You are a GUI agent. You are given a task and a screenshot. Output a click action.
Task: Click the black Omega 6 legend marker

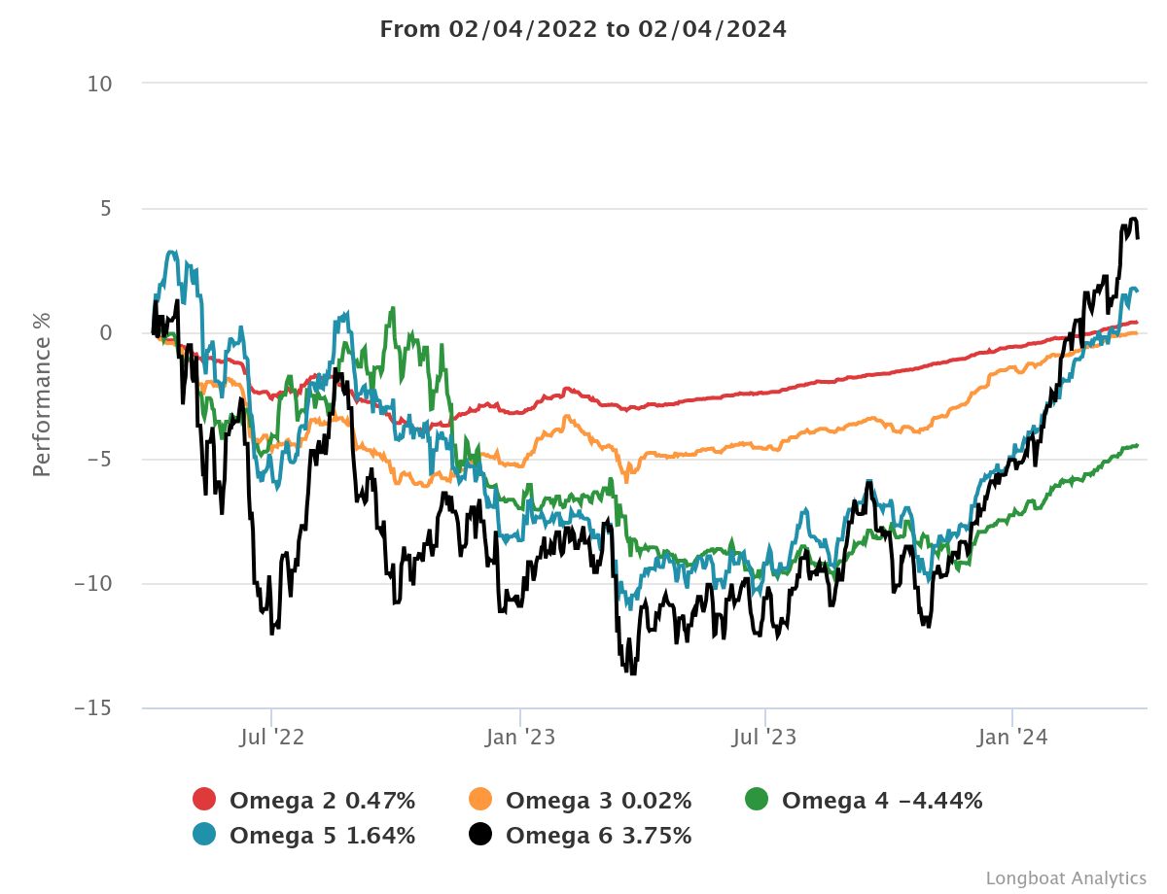pos(480,836)
